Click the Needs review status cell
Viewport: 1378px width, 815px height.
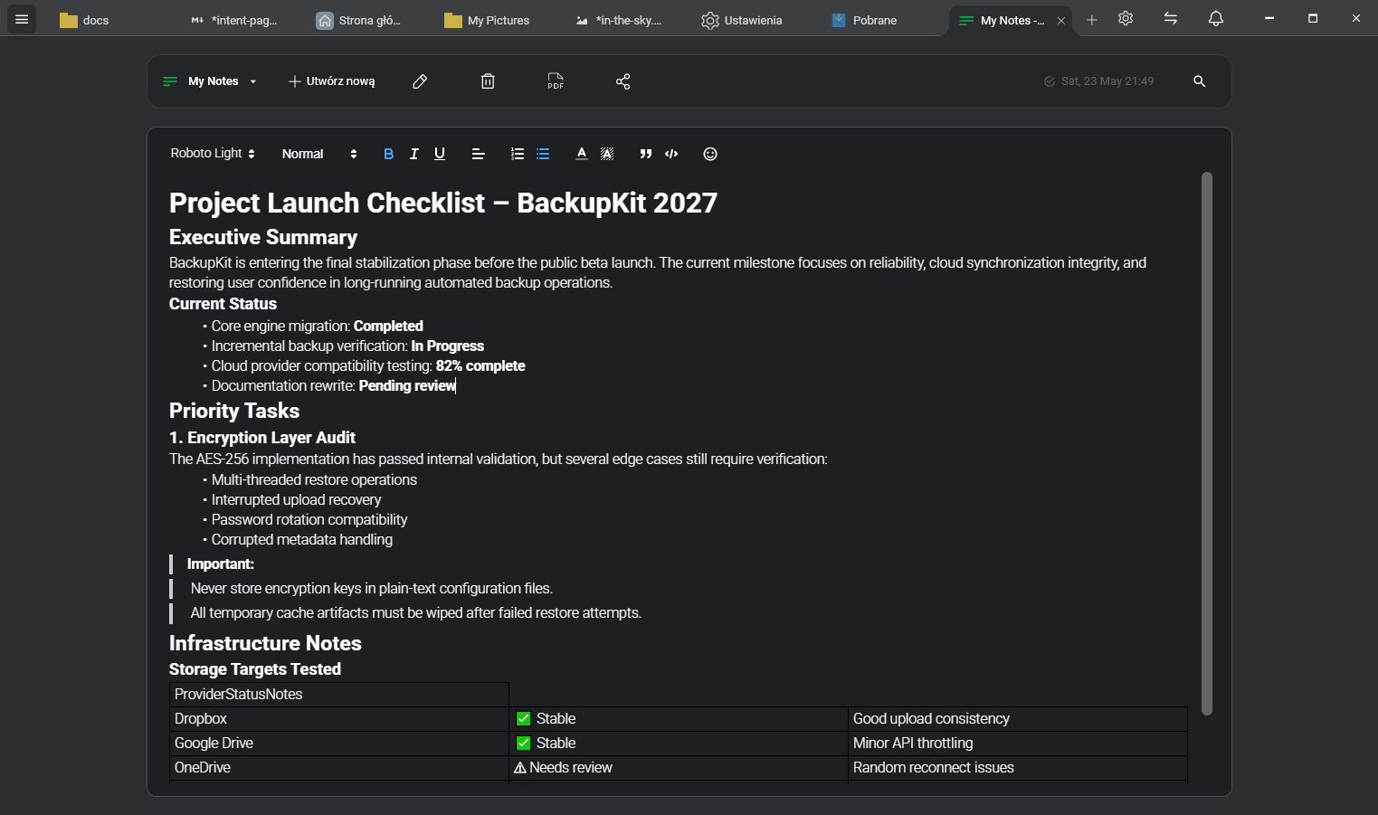pyautogui.click(x=679, y=767)
